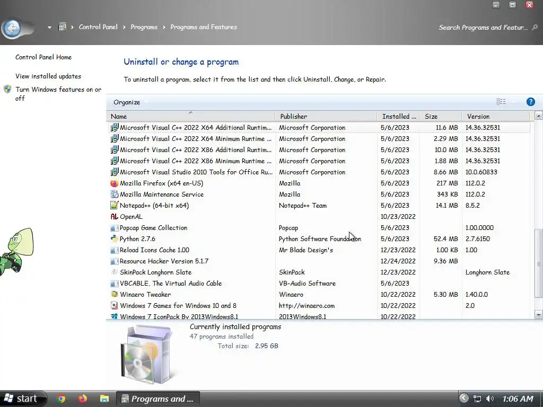Image resolution: width=543 pixels, height=407 pixels.
Task: Sort by the Version column header
Action: [x=496, y=116]
